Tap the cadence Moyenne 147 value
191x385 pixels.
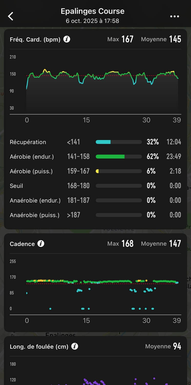[x=175, y=244]
